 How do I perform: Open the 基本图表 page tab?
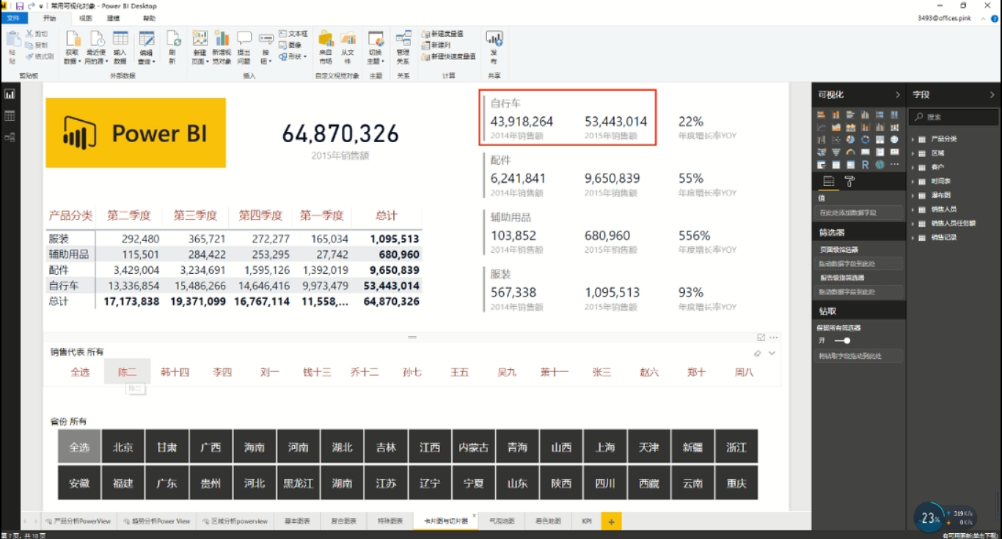tap(296, 521)
